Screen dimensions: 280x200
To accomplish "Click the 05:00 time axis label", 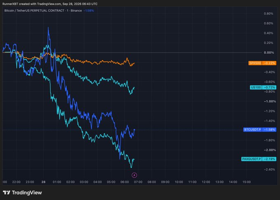I will click(x=111, y=182).
